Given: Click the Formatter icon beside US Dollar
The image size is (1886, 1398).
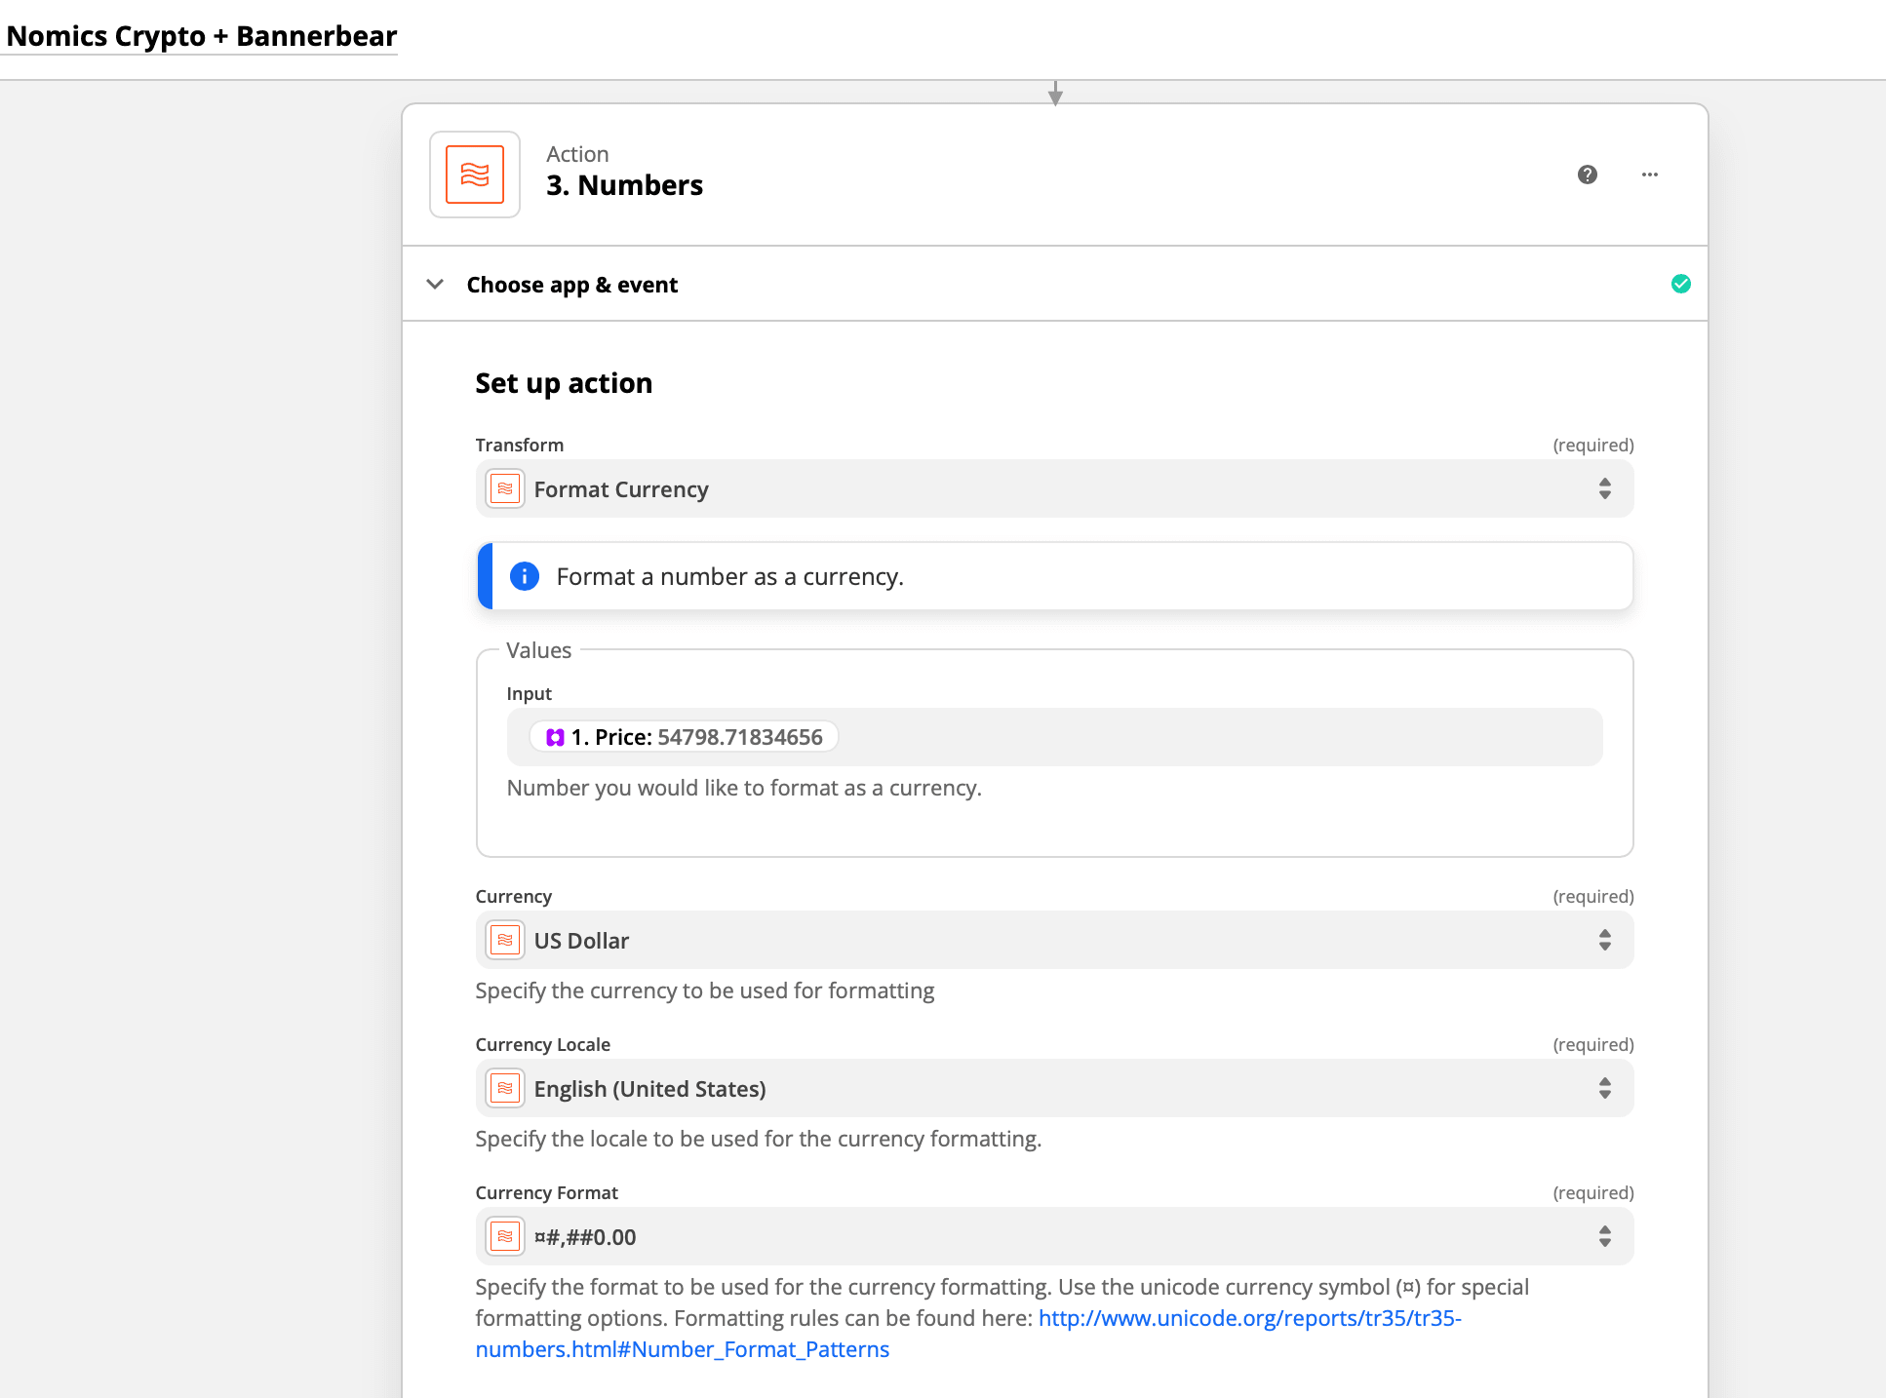Looking at the screenshot, I should (505, 940).
